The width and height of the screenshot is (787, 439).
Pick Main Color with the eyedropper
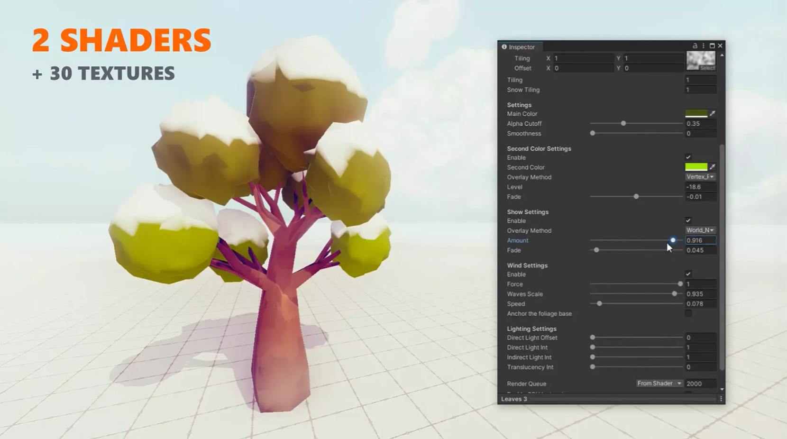pyautogui.click(x=712, y=114)
